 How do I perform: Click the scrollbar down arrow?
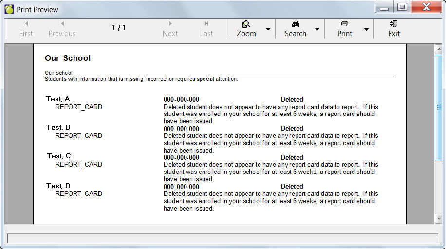click(x=438, y=219)
